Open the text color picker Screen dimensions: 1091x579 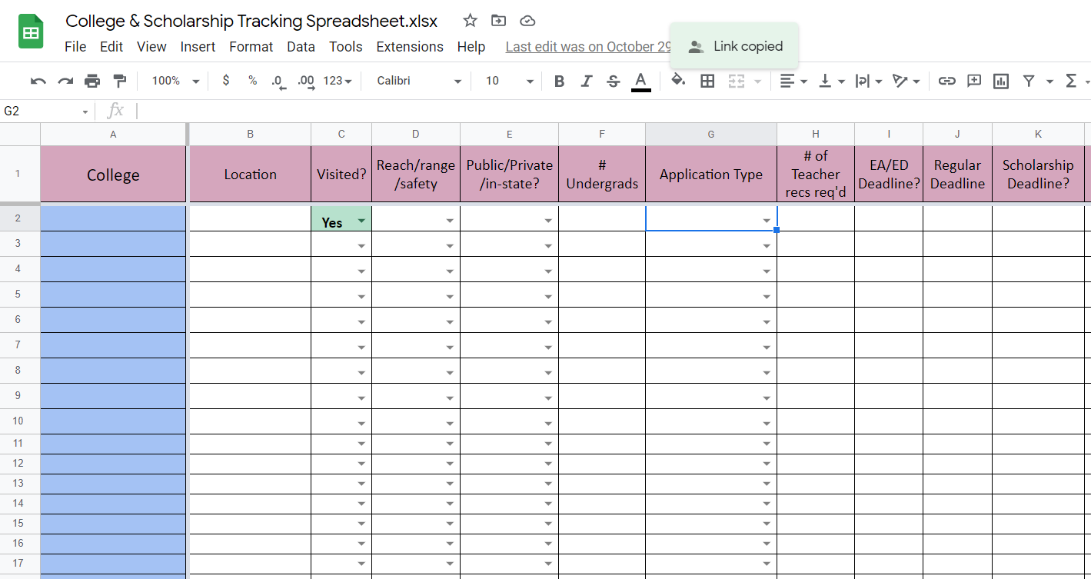pos(640,80)
